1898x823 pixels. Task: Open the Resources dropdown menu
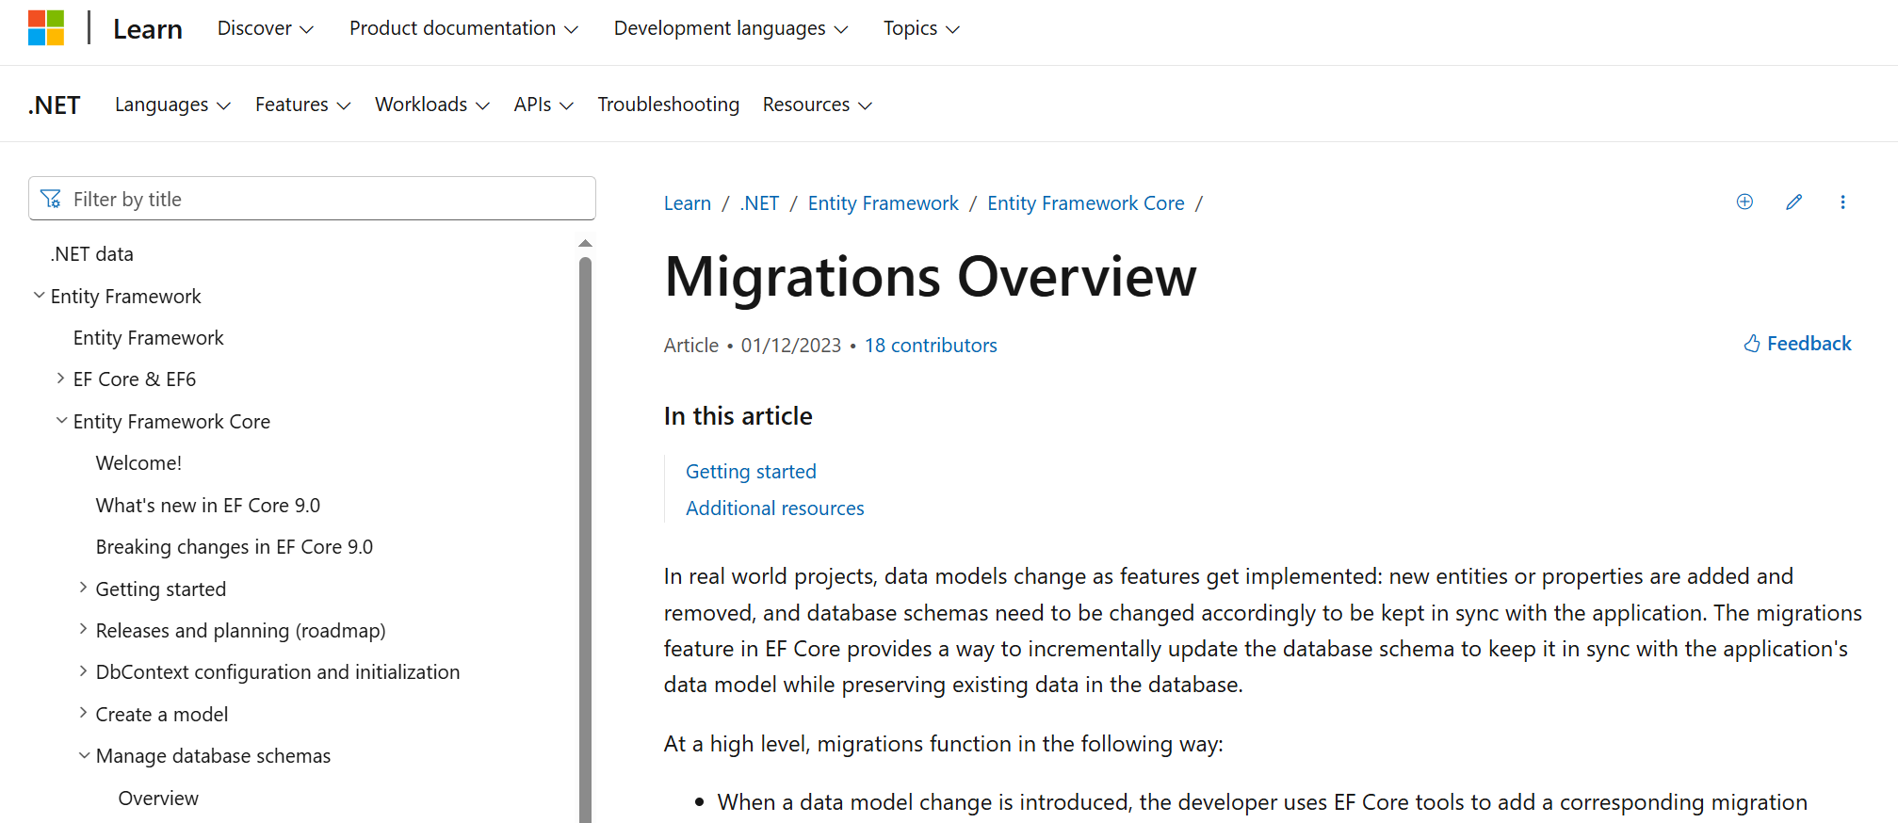pos(818,105)
